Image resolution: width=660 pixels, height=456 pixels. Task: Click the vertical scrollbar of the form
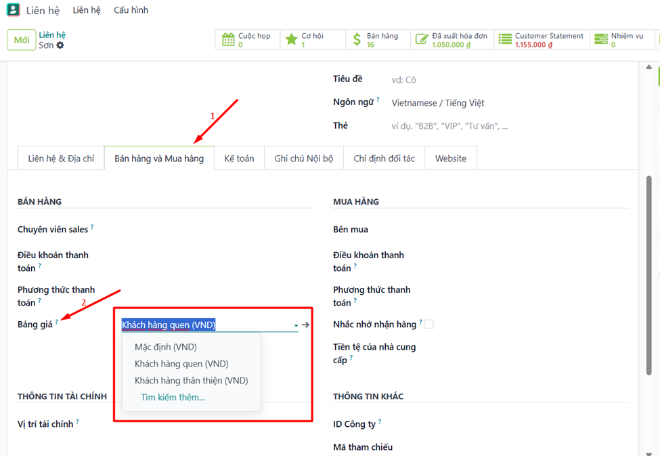click(x=649, y=271)
